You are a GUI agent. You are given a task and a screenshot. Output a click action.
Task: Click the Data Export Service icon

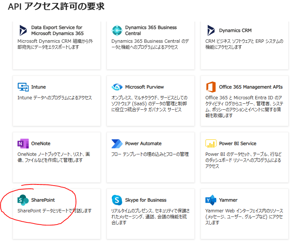(23, 30)
